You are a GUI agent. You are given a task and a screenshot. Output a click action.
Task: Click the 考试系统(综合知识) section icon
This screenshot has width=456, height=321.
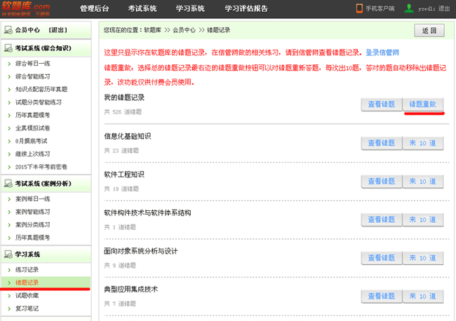[x=8, y=48]
